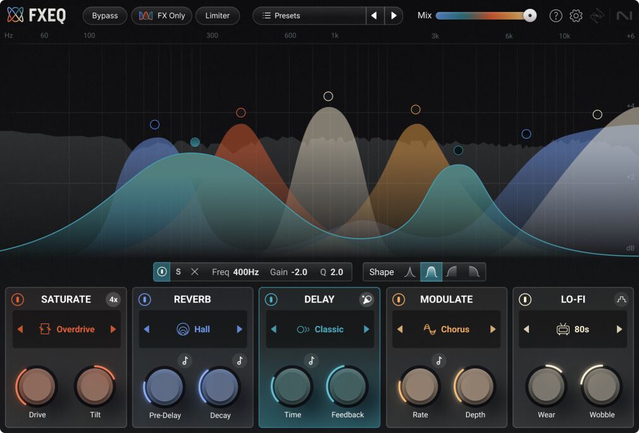Click the Limiter button

(x=217, y=16)
